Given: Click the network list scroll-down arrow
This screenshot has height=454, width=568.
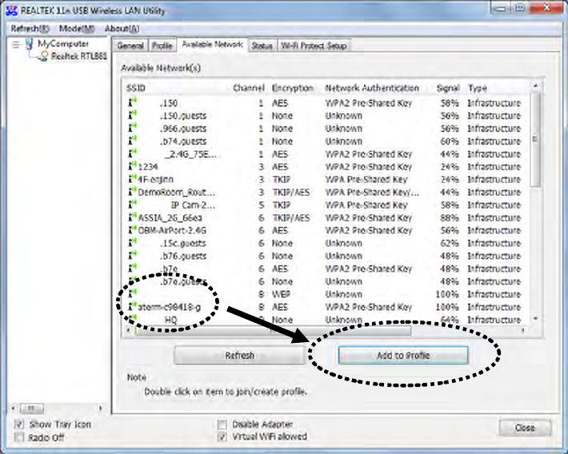Looking at the screenshot, I should coord(535,319).
